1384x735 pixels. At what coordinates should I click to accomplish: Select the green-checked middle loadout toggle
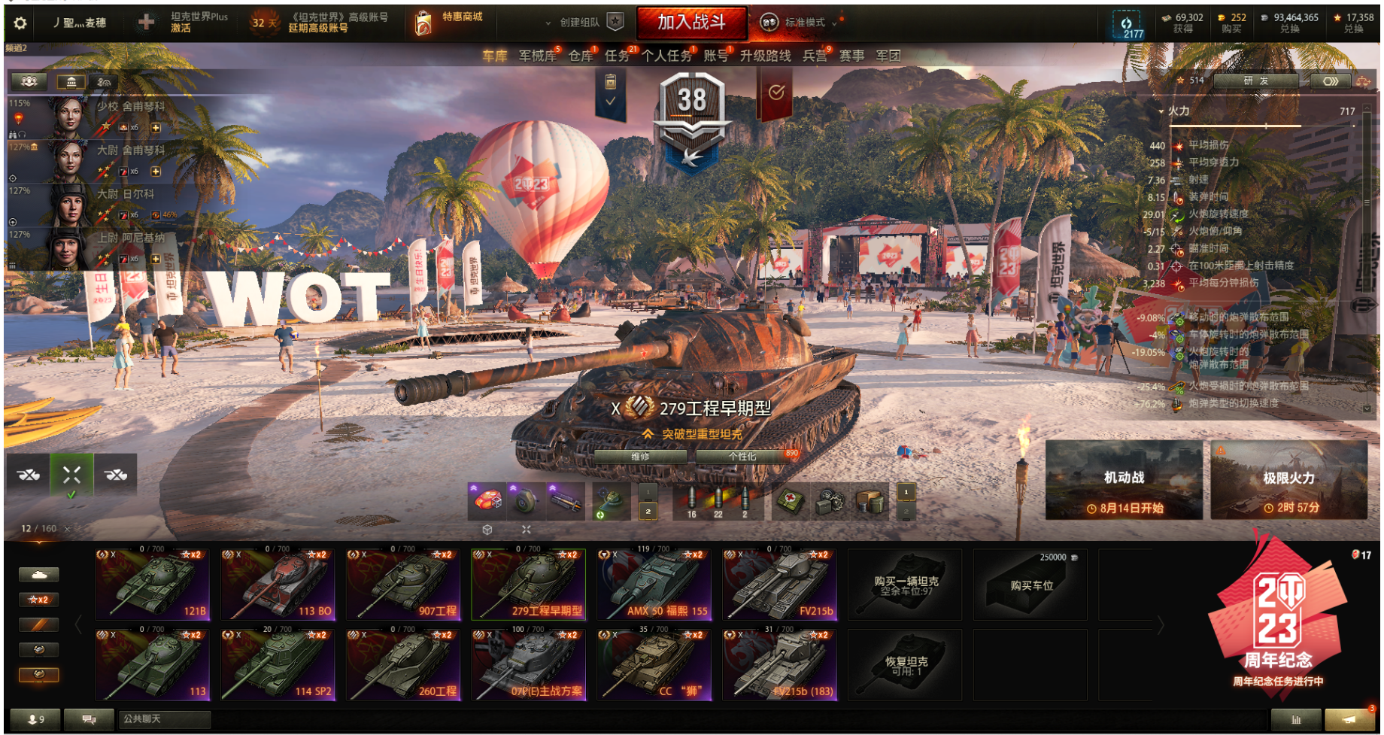pyautogui.click(x=71, y=475)
